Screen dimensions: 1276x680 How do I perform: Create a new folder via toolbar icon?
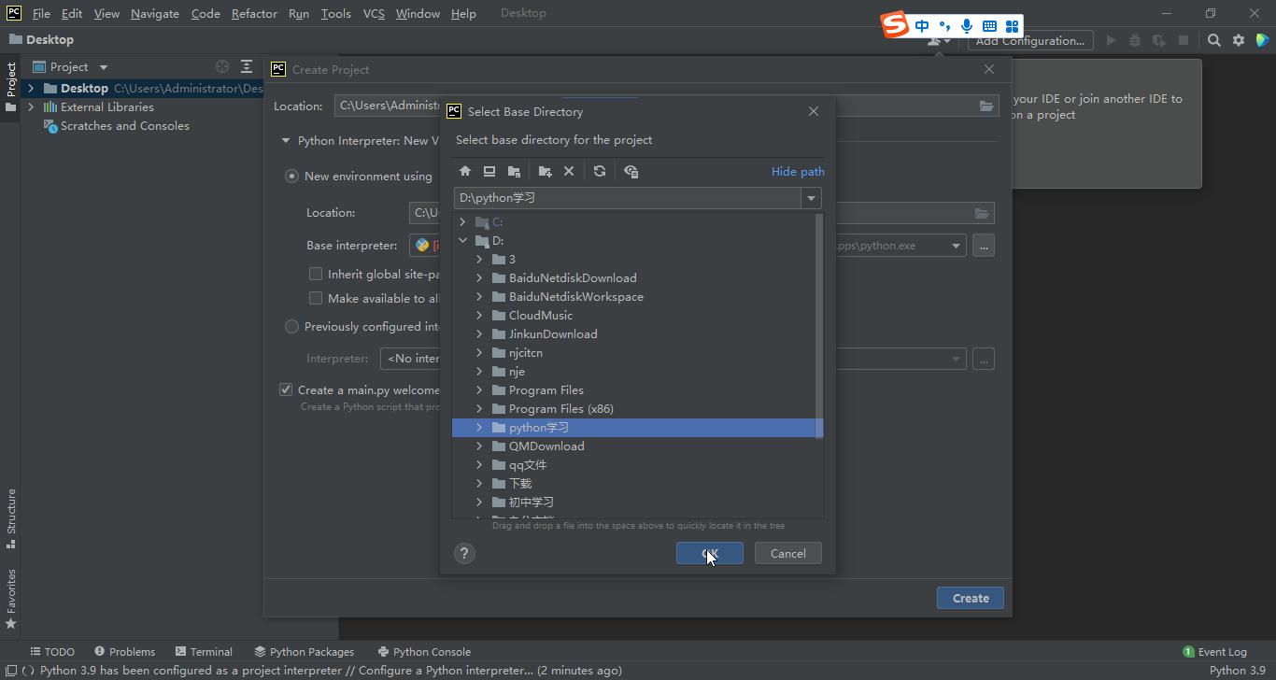point(545,171)
